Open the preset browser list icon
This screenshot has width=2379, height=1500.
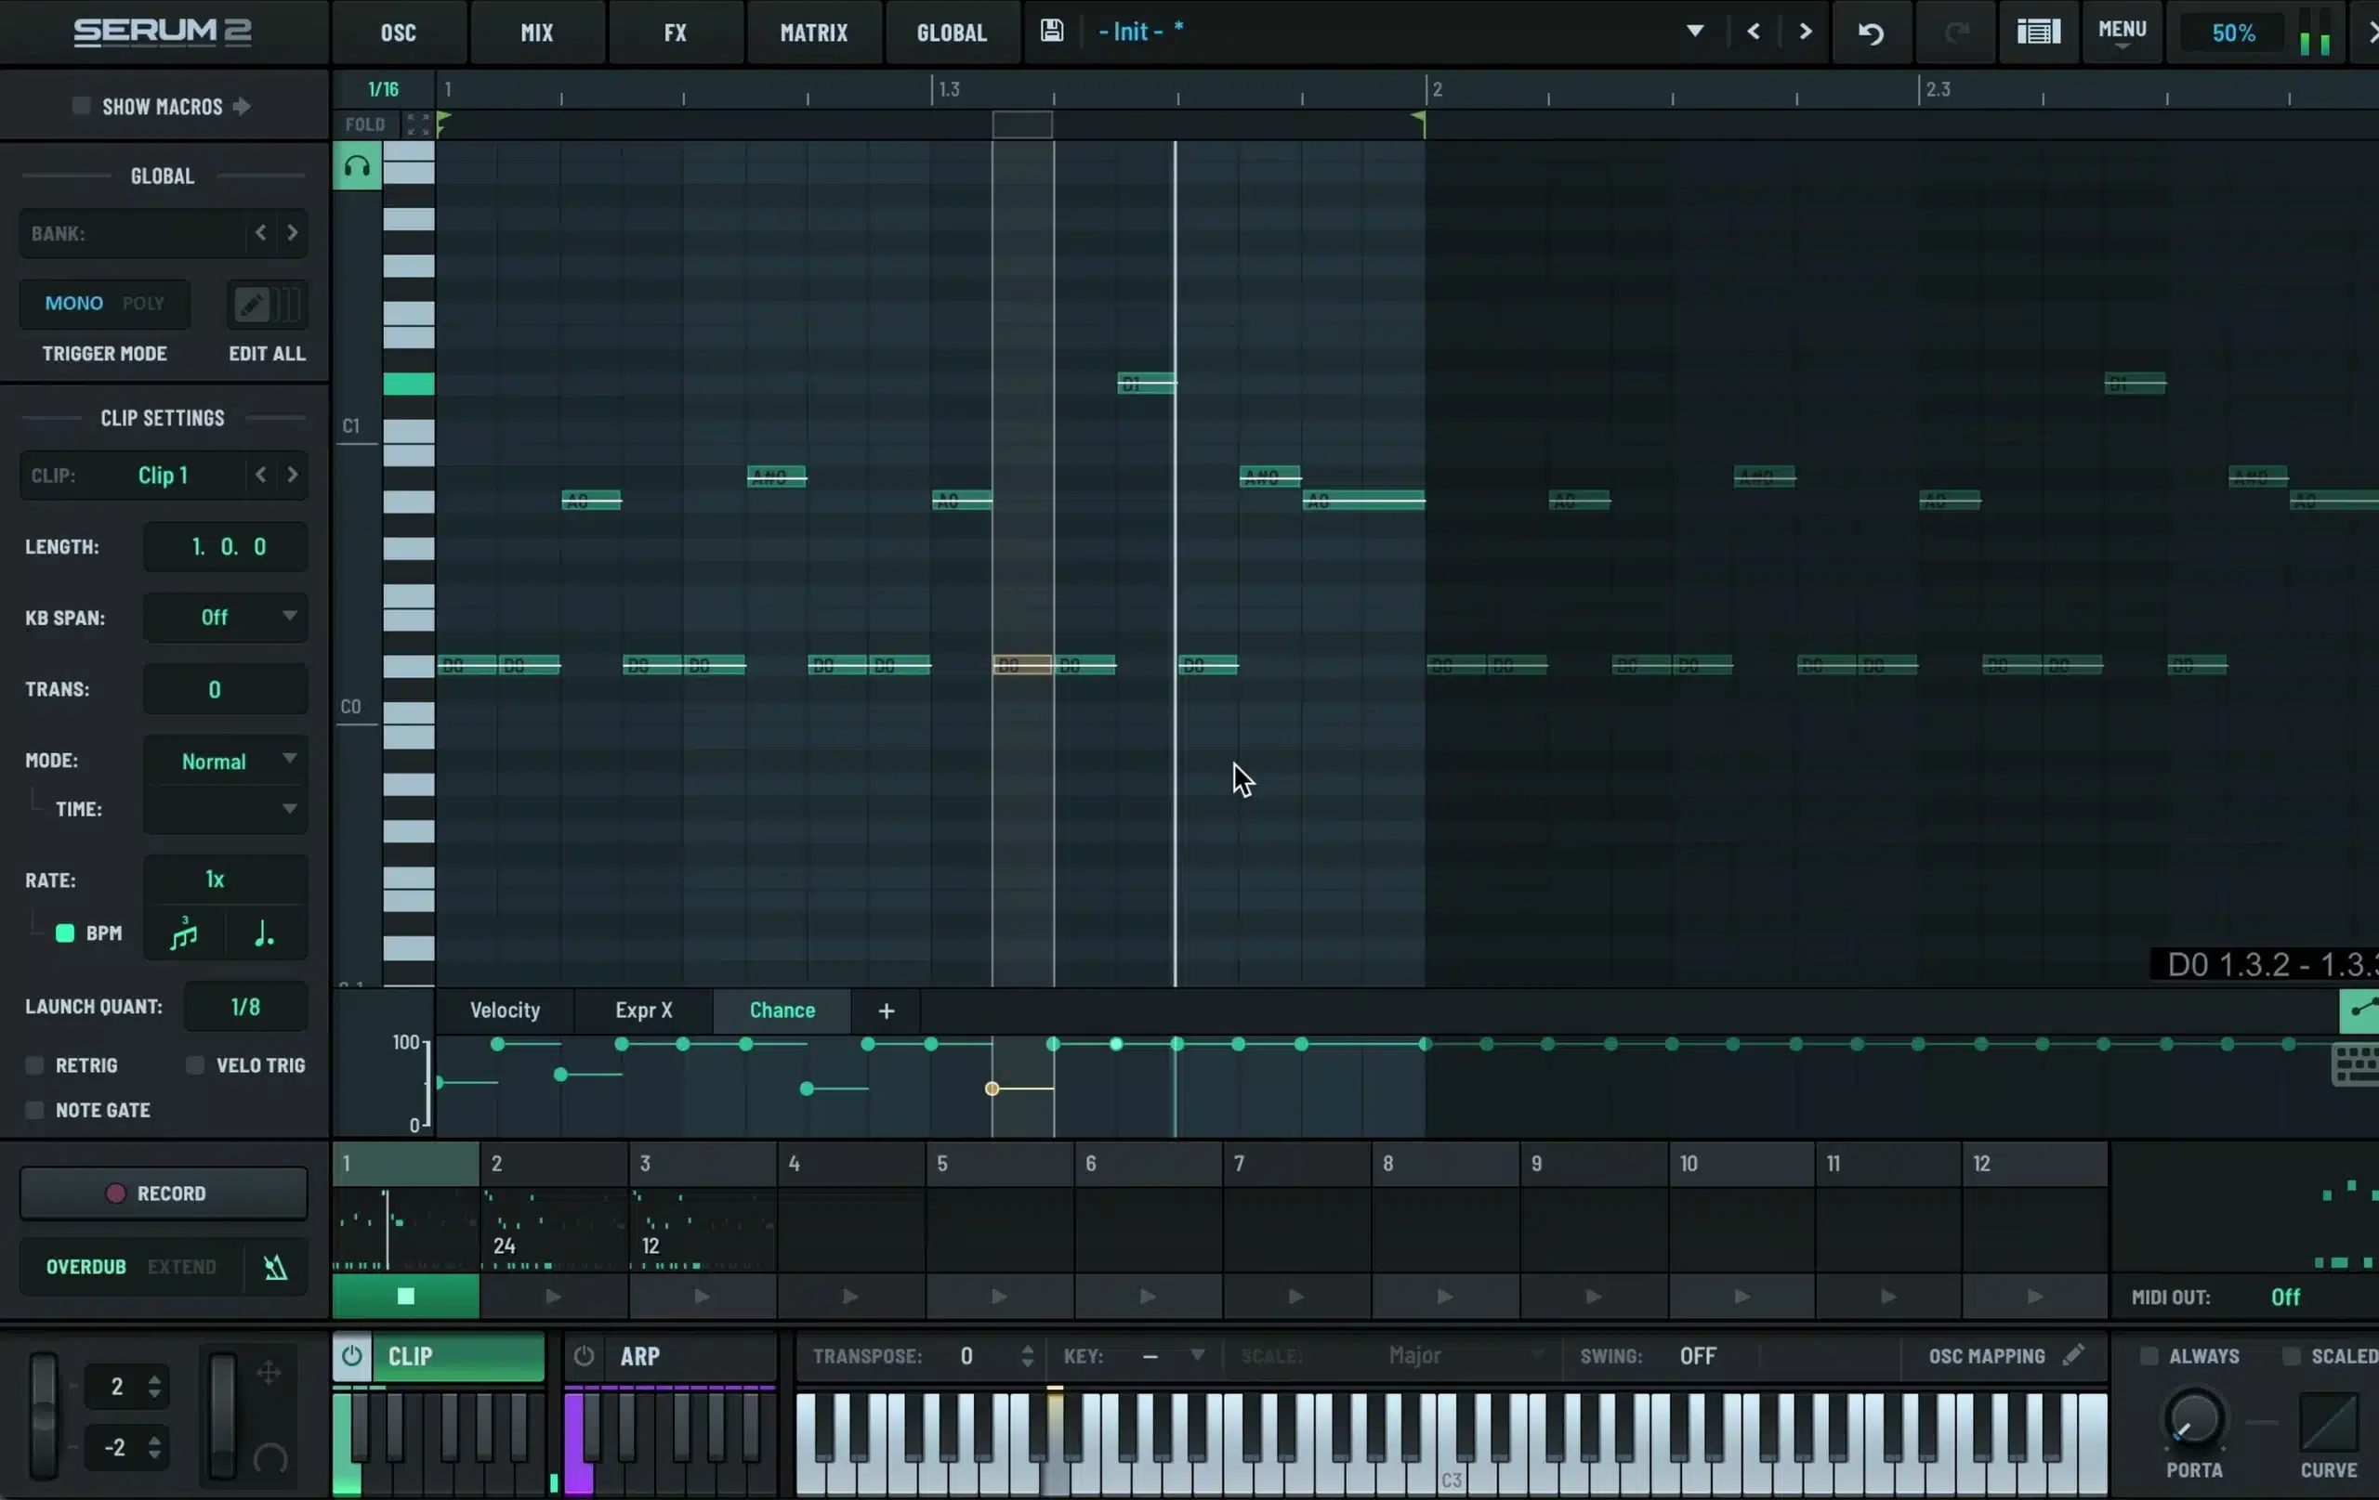[x=2038, y=33]
